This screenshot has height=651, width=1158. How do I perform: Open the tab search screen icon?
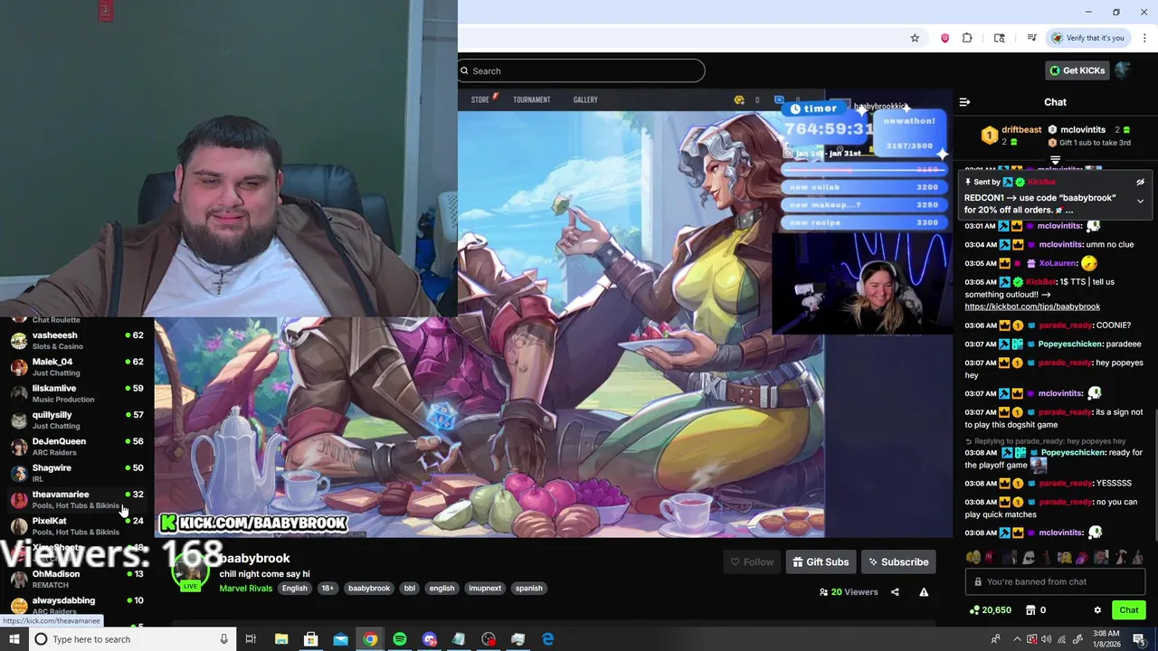999,38
